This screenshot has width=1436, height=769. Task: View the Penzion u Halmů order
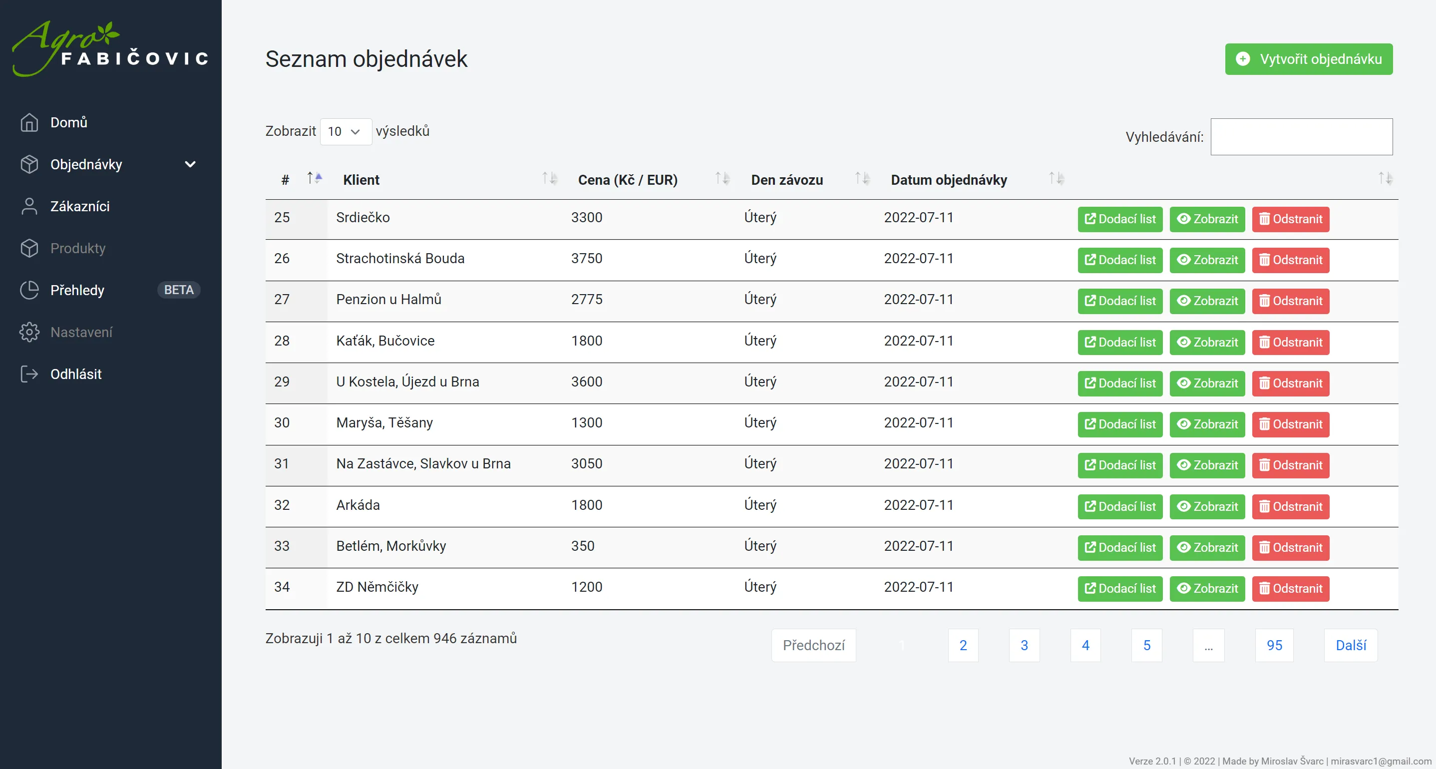coord(1207,301)
